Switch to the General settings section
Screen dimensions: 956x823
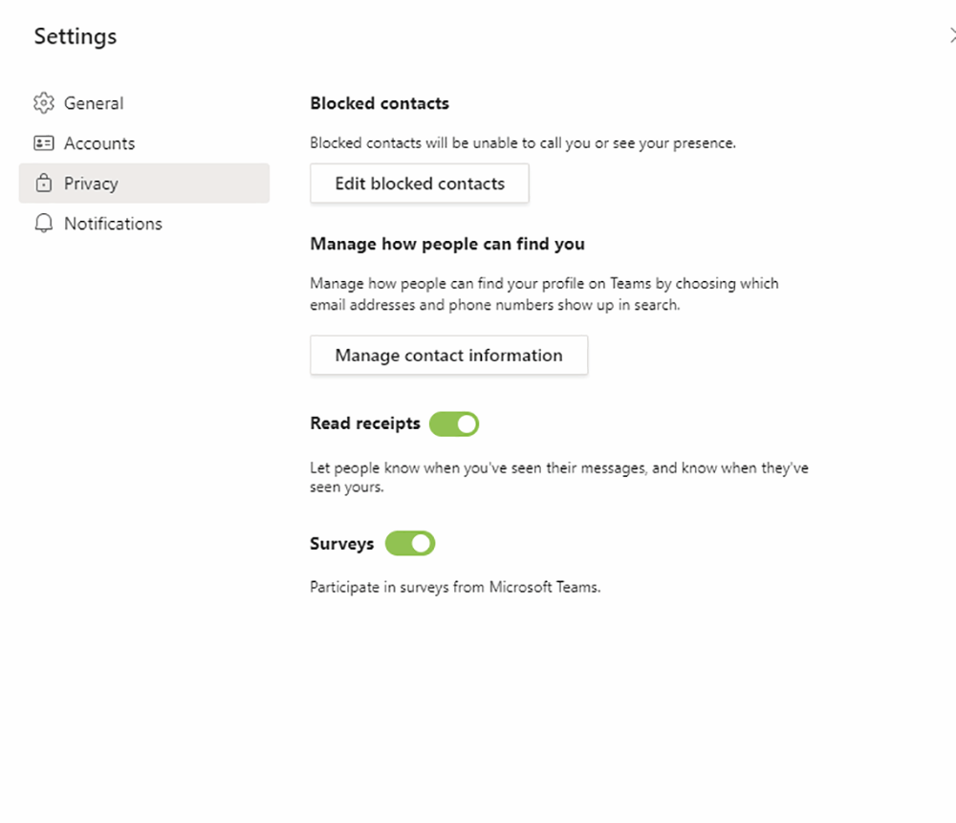93,102
